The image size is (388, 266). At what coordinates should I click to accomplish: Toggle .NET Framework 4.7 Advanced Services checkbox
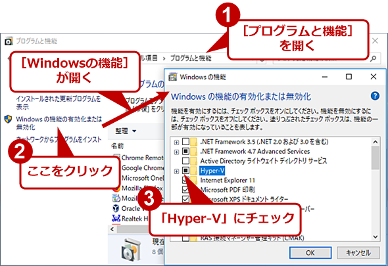click(x=185, y=151)
